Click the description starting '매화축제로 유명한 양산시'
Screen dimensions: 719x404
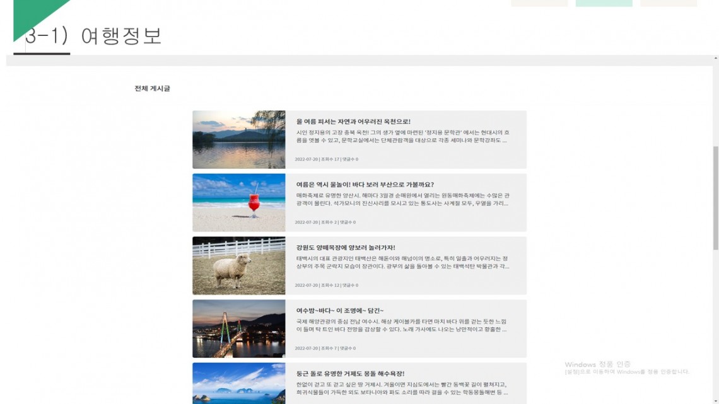[402, 199]
